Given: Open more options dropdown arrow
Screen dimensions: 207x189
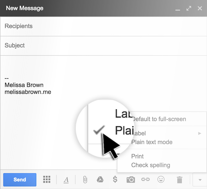Looking at the screenshot, I should point(200,180).
